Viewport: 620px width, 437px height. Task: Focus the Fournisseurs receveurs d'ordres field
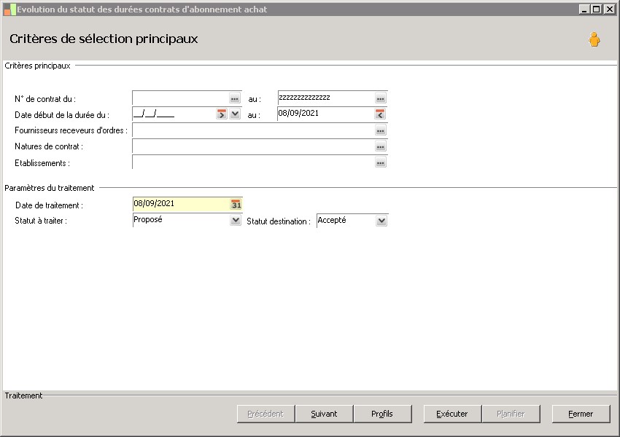[253, 130]
